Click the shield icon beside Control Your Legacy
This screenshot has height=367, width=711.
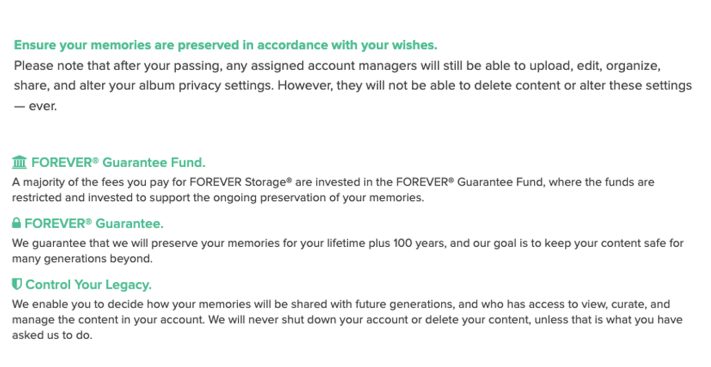(x=17, y=284)
